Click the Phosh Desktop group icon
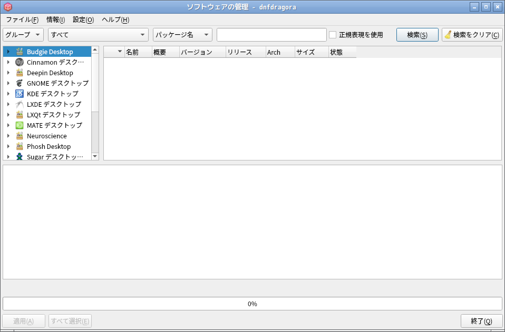The height and width of the screenshot is (332, 505). [x=20, y=147]
